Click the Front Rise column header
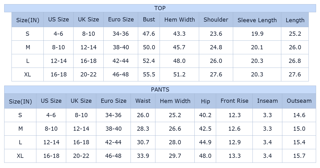 (x=234, y=101)
